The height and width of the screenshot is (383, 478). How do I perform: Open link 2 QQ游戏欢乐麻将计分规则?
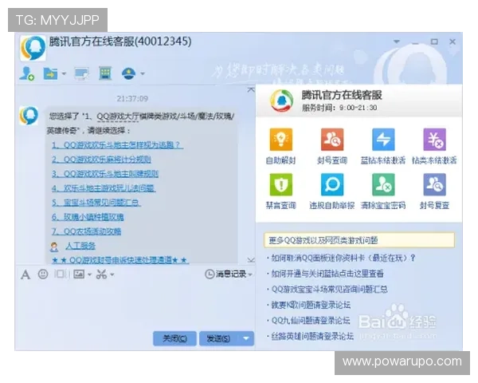[101, 160]
